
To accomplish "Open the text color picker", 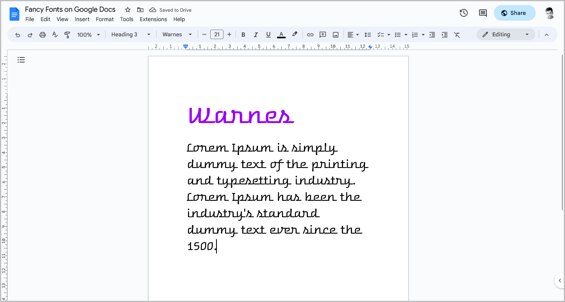I will 281,34.
